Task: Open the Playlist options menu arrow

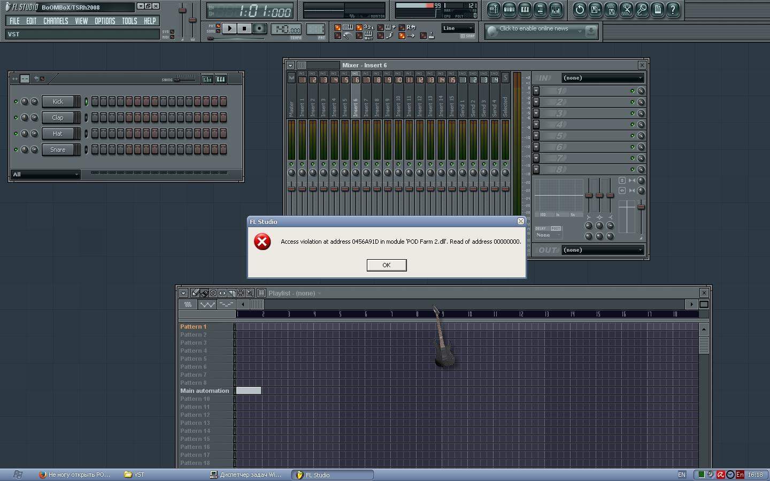Action: (183, 293)
